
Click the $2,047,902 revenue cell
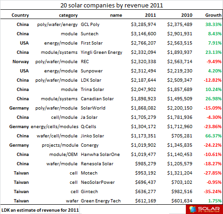(x=144, y=90)
